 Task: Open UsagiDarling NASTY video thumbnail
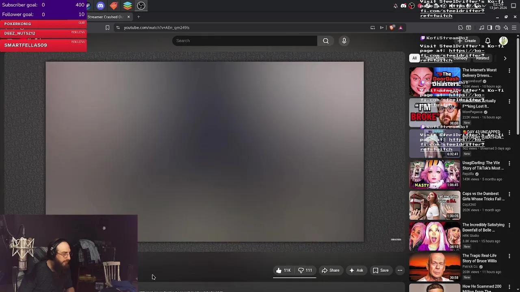(435, 174)
